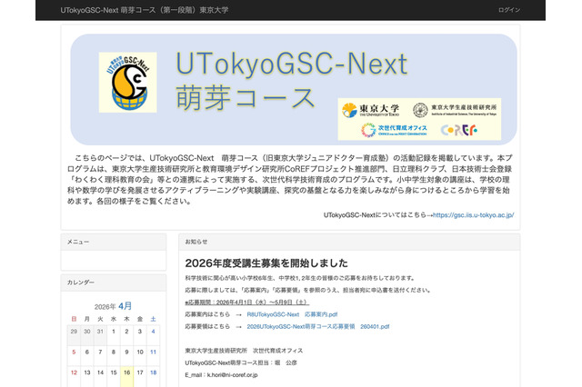This screenshot has width=582, height=387.
Task: Click the UTokyoGSC-Next萌芽コース担当 contact line
Action: (241, 362)
